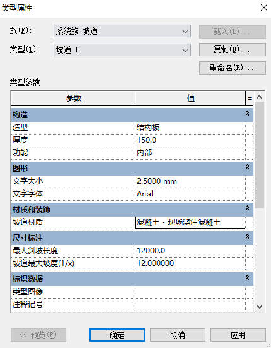The width and height of the screenshot is (271, 348).
Task: Edit 最大斜坡长度 value 12000.0
Action: tap(190, 251)
